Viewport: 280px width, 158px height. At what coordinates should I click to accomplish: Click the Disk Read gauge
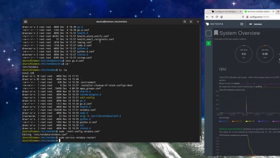click(244, 54)
